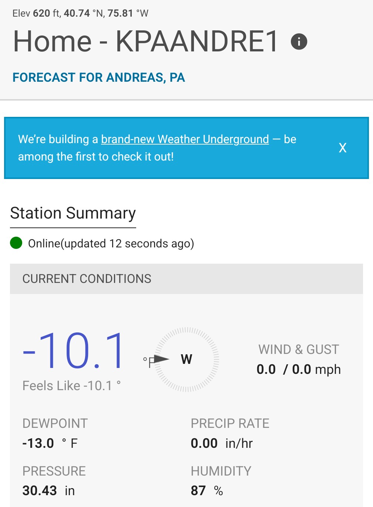
Task: Follow the brand-new Weather Underground link
Action: 185,139
